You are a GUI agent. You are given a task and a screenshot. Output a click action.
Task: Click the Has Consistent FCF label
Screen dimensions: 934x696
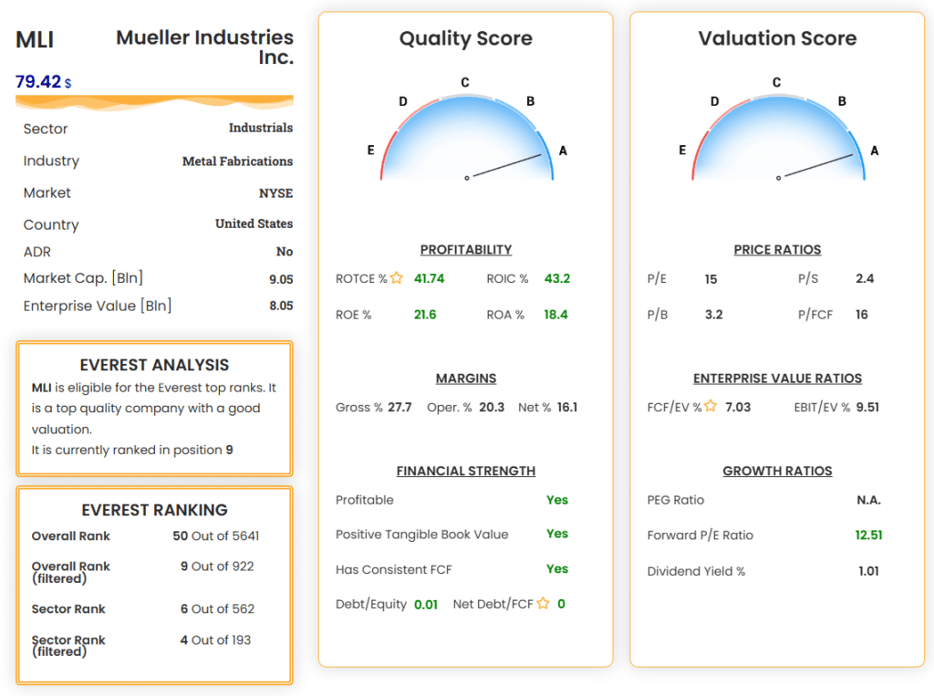coord(394,570)
